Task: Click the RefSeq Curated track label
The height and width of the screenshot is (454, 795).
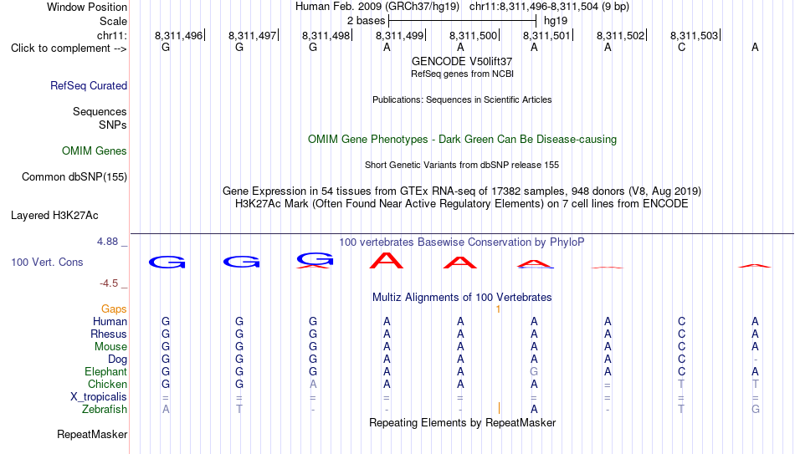Action: point(88,85)
